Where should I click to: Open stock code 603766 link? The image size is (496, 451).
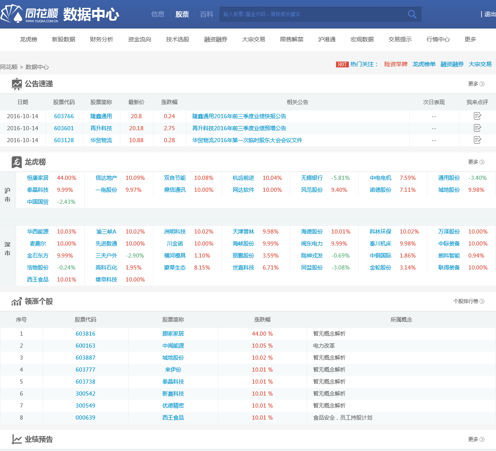pos(64,116)
